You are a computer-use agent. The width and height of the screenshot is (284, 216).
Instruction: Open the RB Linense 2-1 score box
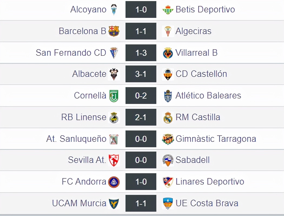point(141,117)
